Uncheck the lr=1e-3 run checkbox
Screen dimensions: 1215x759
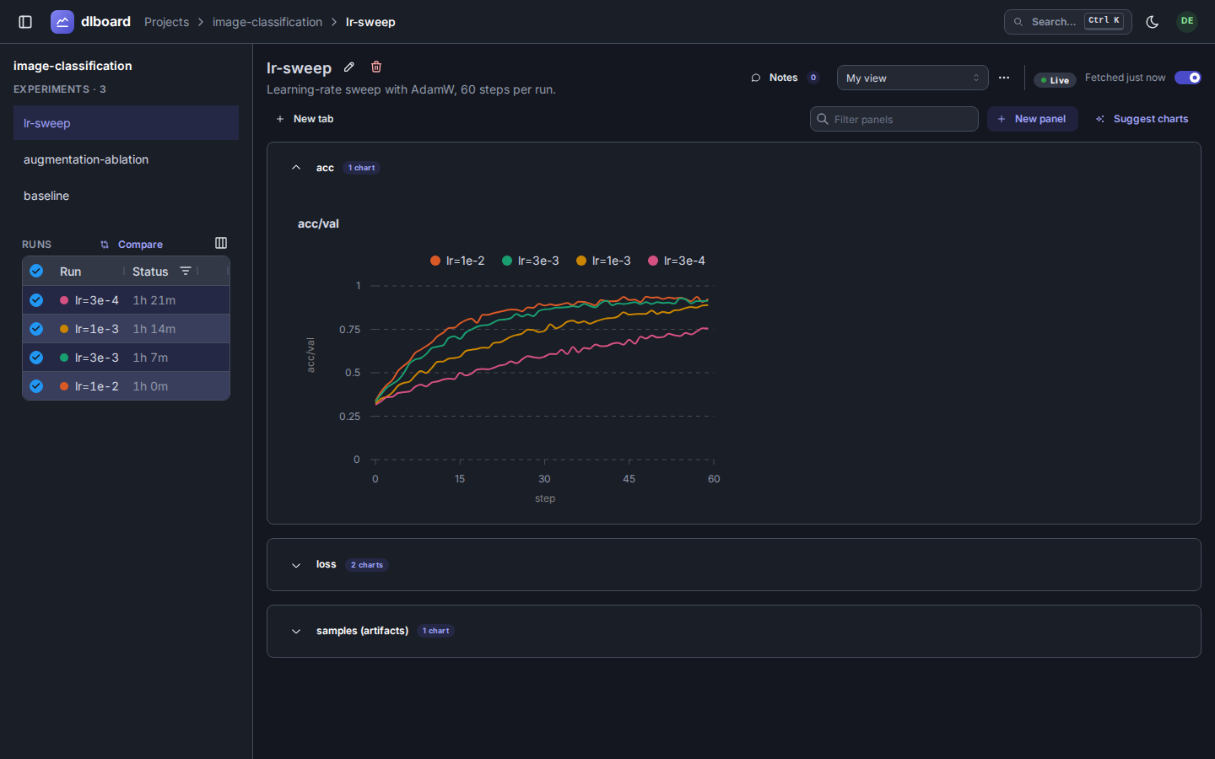pos(36,328)
